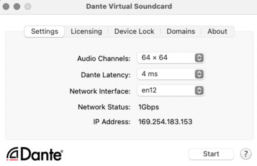Show the About tab
The height and width of the screenshot is (166, 257).
(217, 31)
